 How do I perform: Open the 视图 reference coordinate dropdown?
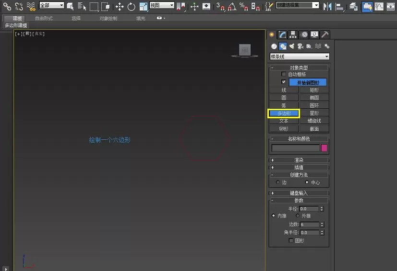pyautogui.click(x=162, y=5)
